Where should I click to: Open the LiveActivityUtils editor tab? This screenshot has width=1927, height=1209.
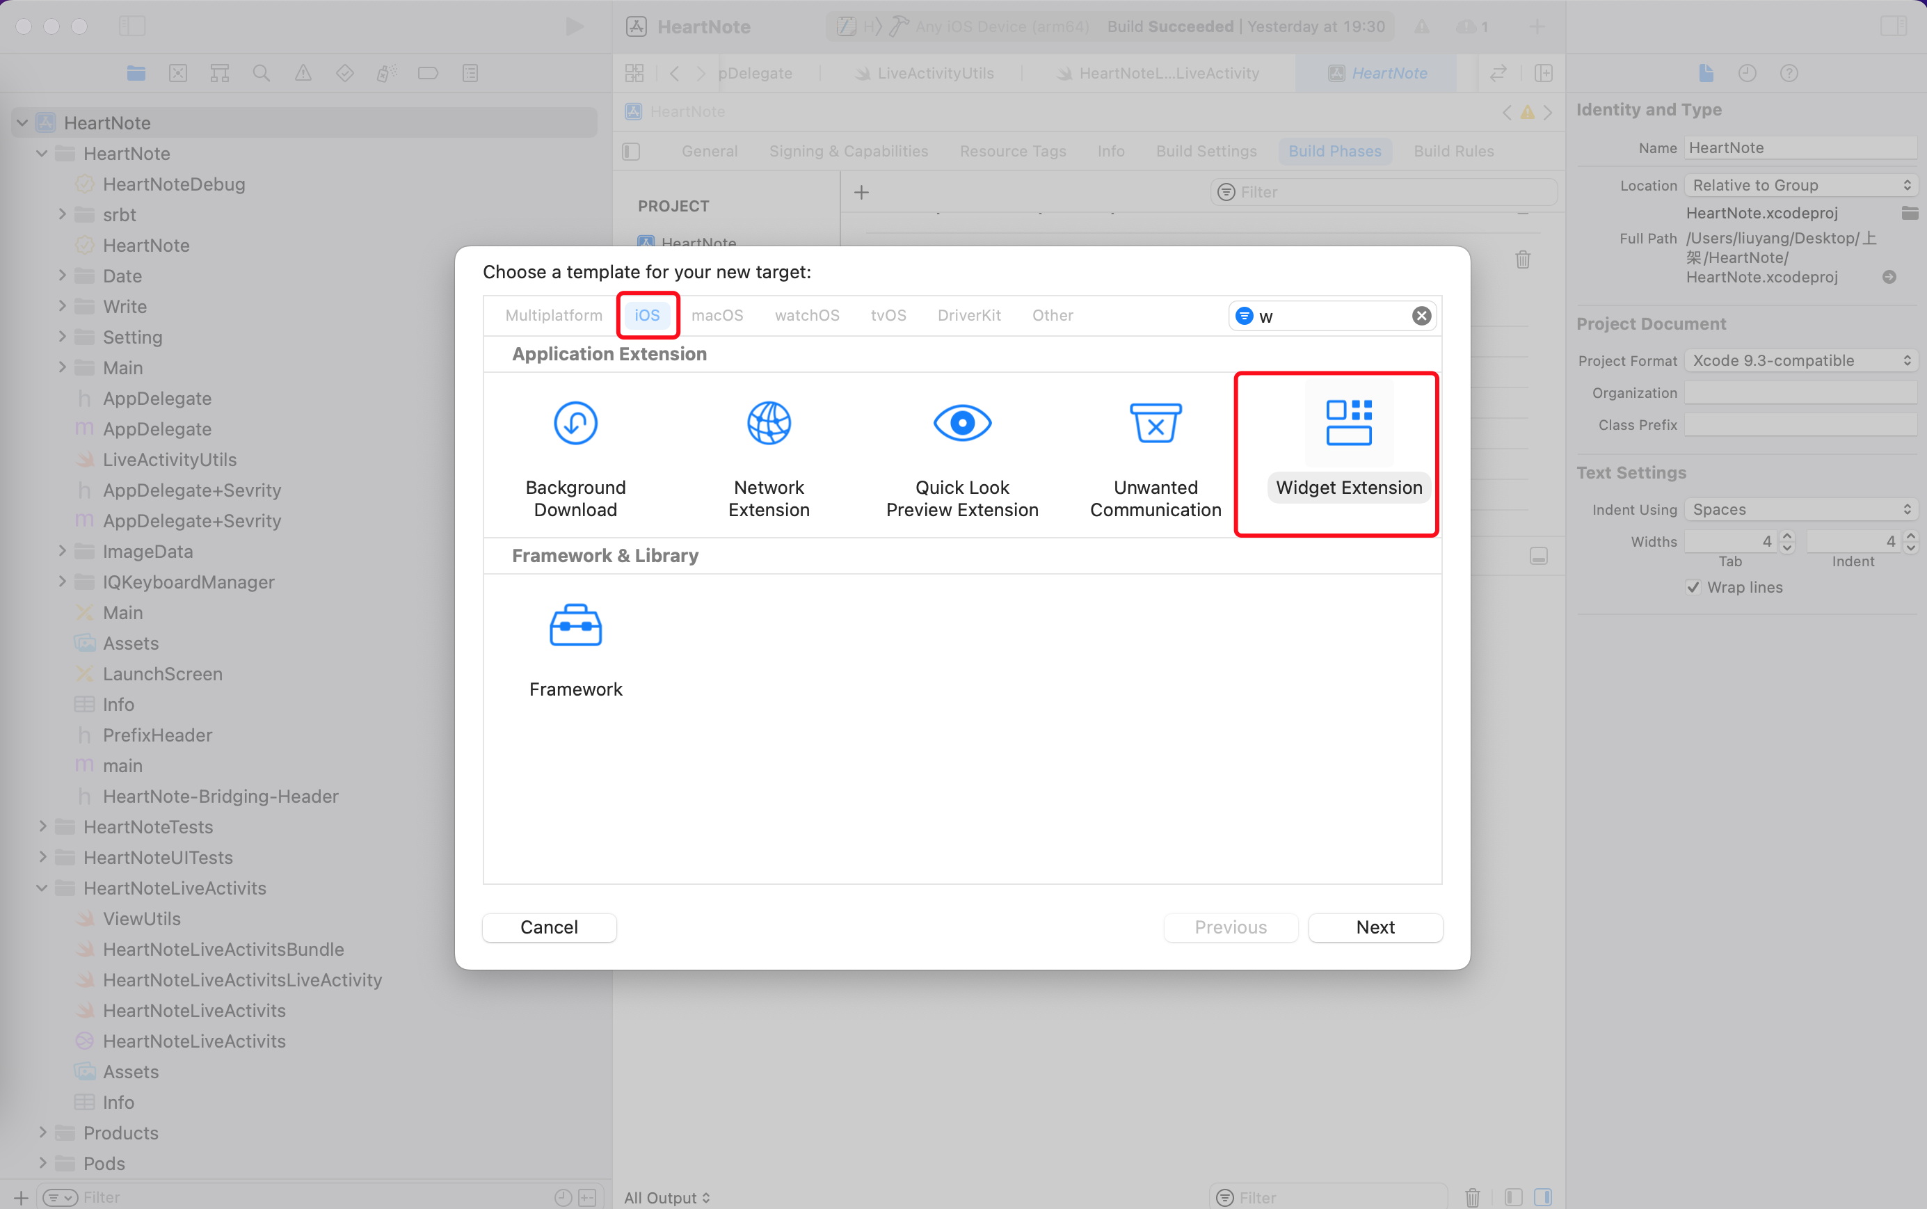click(x=925, y=74)
